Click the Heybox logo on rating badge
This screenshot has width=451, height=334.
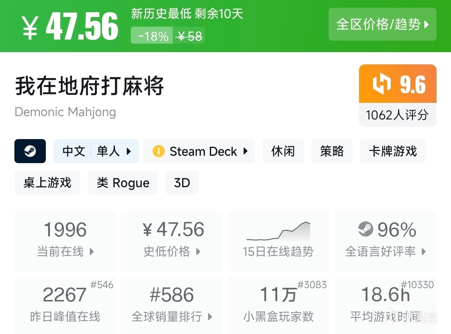click(381, 84)
